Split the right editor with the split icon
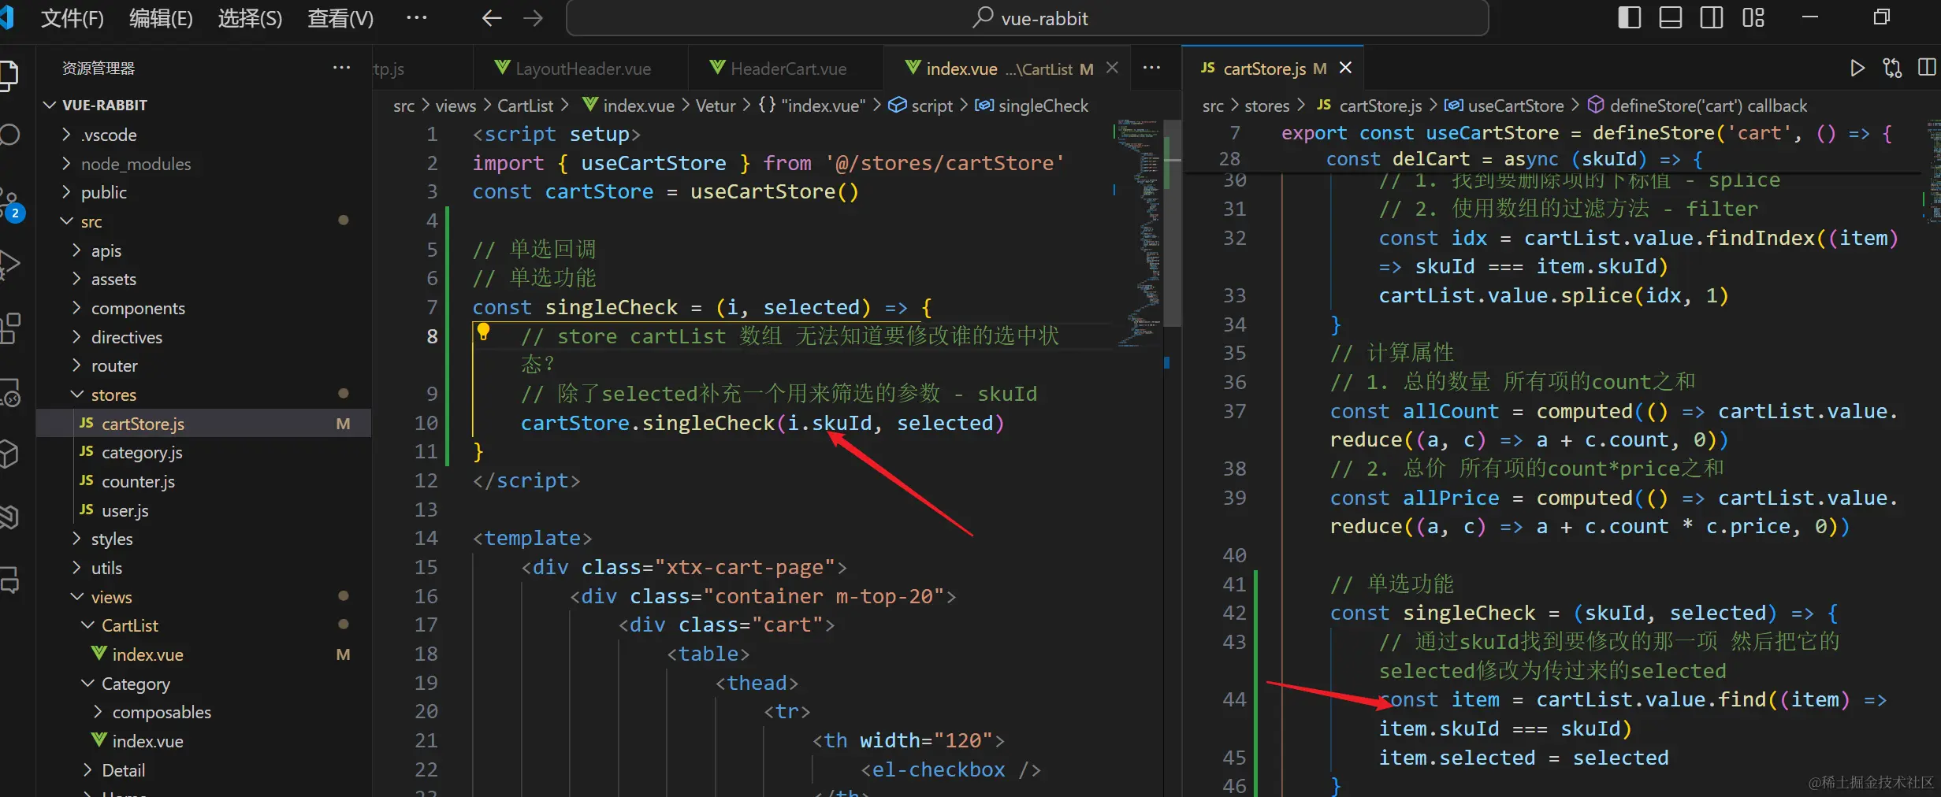 (1926, 68)
